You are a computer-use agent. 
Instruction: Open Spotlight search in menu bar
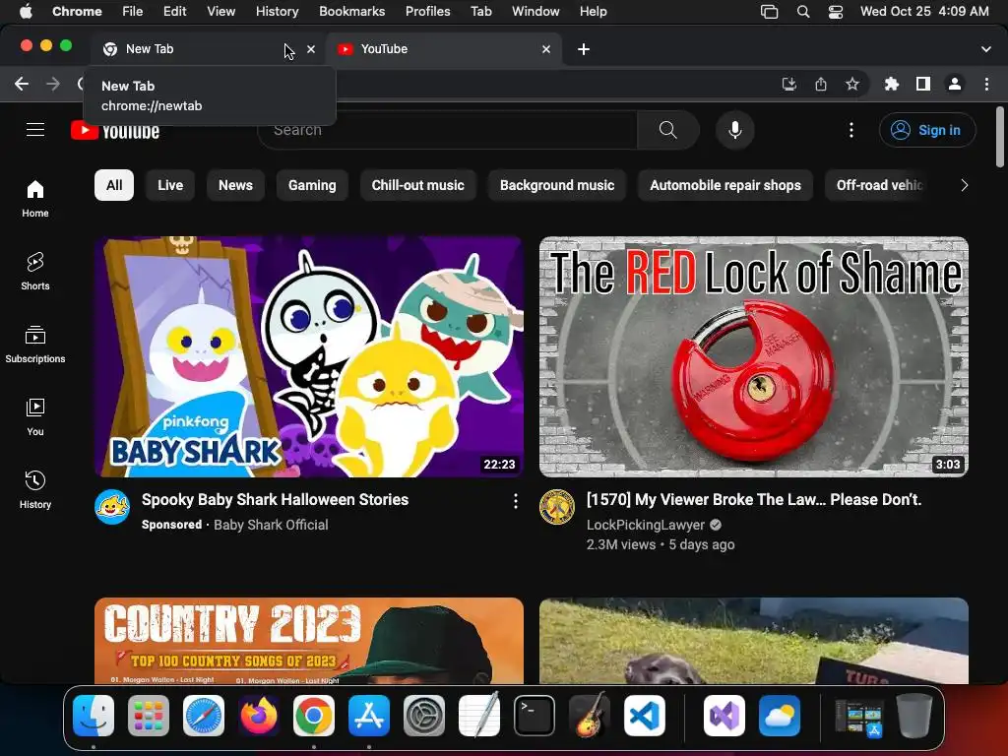(x=803, y=12)
